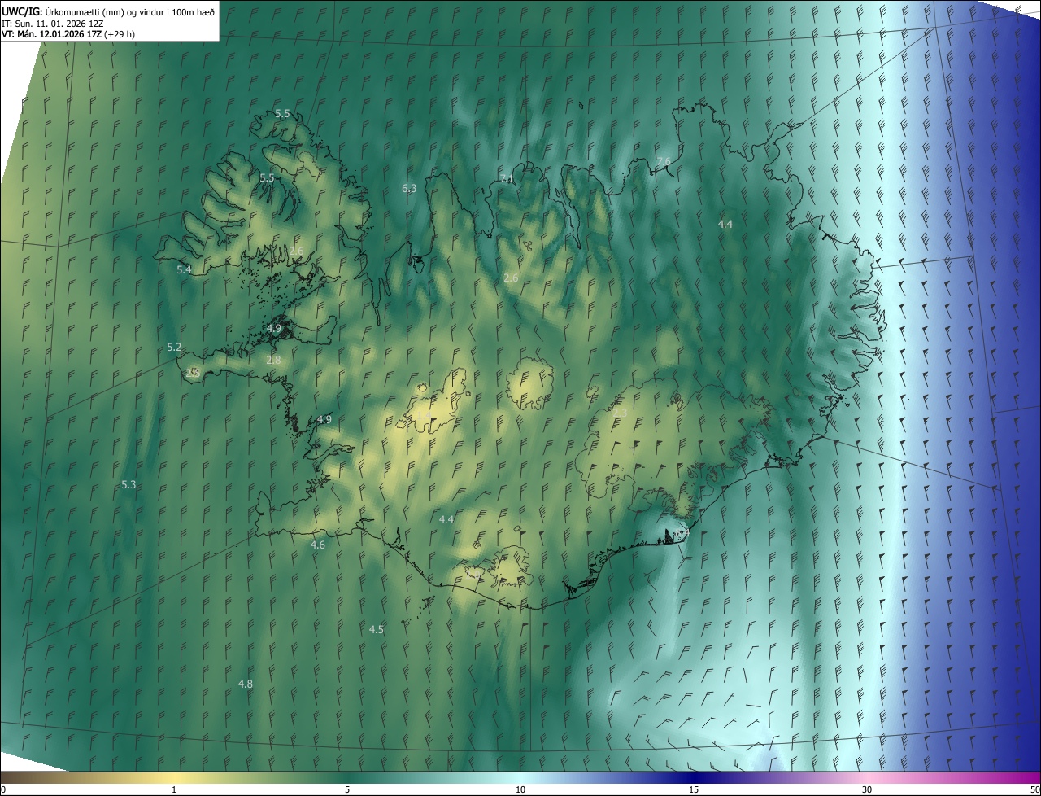Click the 4.6 value label on the map
The width and height of the screenshot is (1041, 796).
(x=318, y=545)
